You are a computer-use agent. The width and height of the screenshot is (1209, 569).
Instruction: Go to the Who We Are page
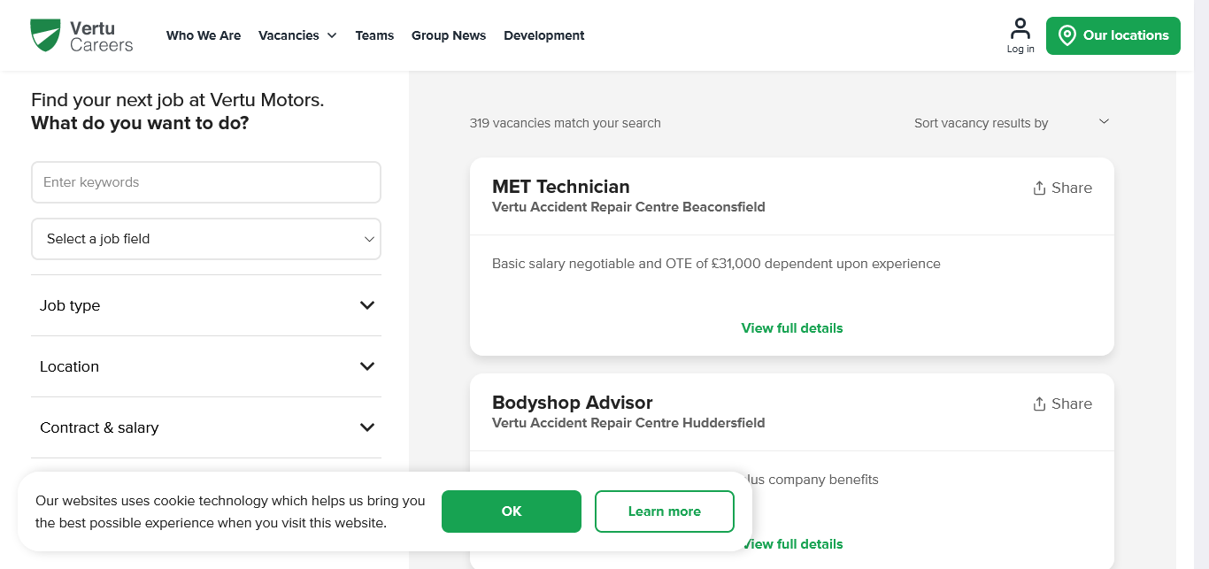(x=204, y=35)
